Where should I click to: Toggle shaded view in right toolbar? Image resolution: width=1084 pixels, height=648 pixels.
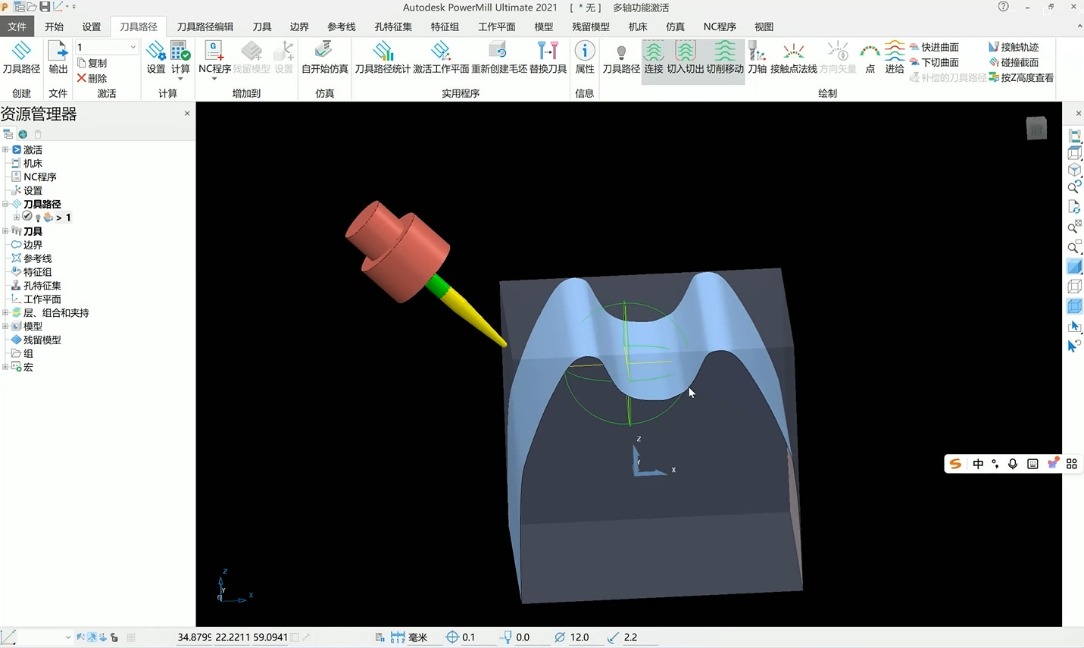[1074, 267]
